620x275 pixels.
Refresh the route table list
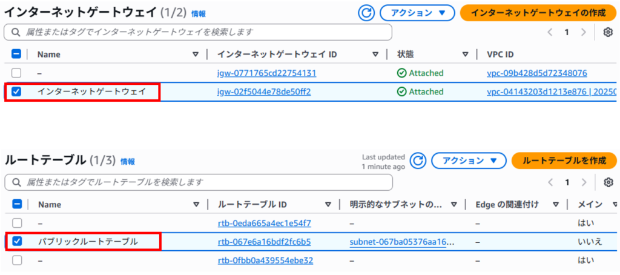[418, 161]
